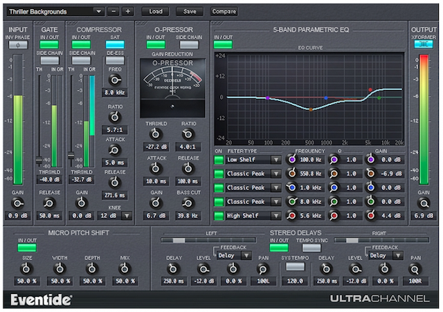The height and width of the screenshot is (312, 443).
Task: Click the -6.9 dB band gain knob
Action: 371,174
